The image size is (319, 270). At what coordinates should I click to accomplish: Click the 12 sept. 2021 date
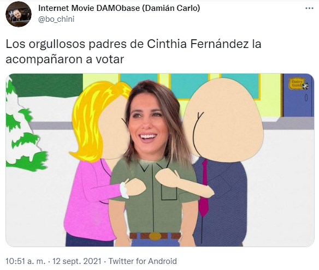coord(76,261)
